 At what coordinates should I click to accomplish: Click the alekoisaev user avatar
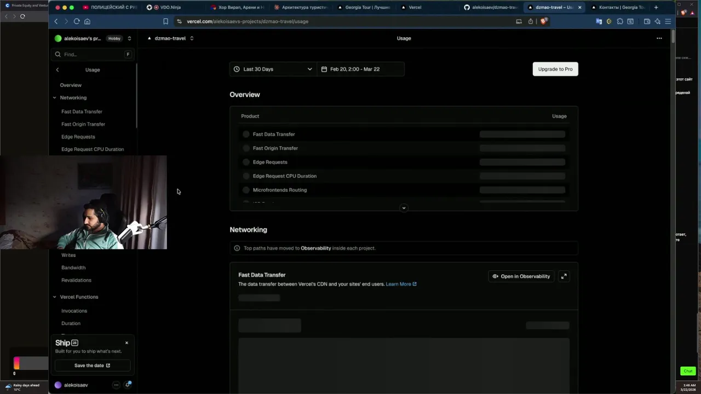point(58,385)
